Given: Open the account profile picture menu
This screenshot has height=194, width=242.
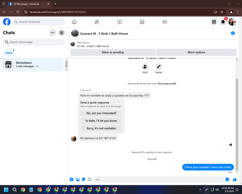Looking at the screenshot, I should tap(232, 22).
